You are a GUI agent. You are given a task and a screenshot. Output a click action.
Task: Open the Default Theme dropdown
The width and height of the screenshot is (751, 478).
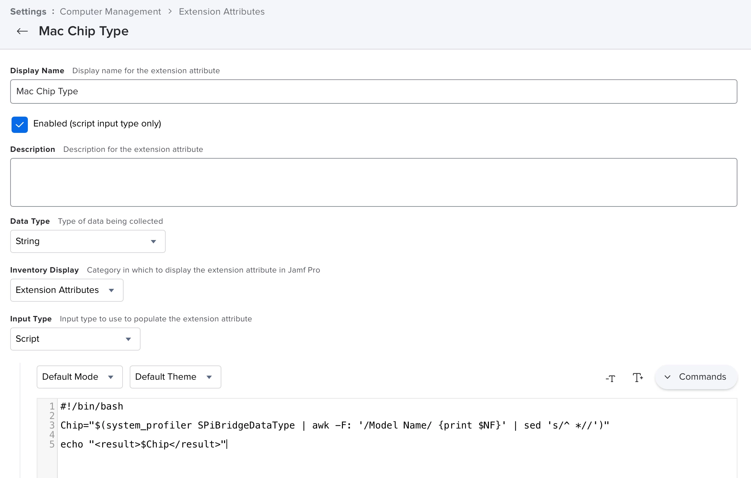pos(175,377)
